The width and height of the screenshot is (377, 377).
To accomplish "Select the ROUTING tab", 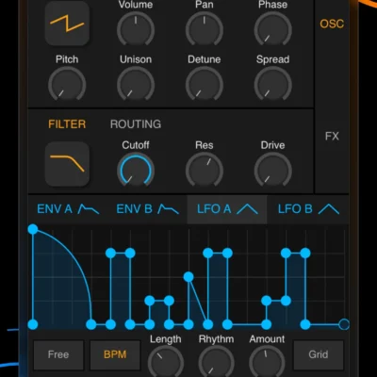I will coord(136,124).
